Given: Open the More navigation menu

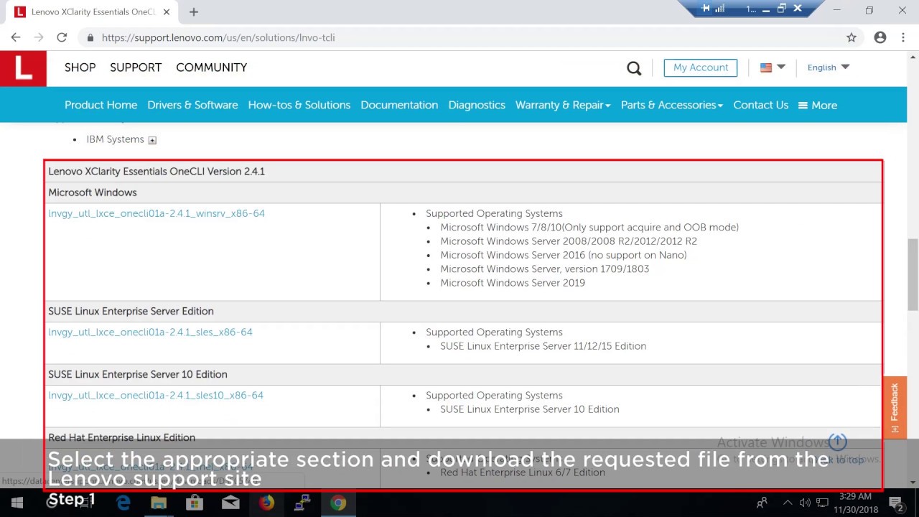Looking at the screenshot, I should [x=818, y=105].
